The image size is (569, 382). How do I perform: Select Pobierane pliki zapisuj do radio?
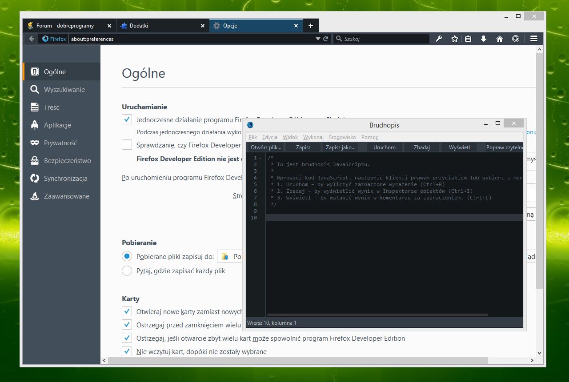pos(127,256)
